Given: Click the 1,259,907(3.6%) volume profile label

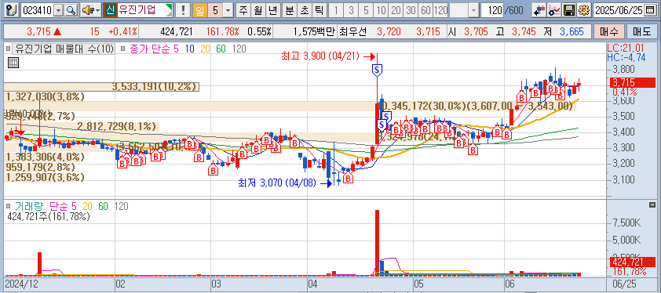Looking at the screenshot, I should coord(46,177).
